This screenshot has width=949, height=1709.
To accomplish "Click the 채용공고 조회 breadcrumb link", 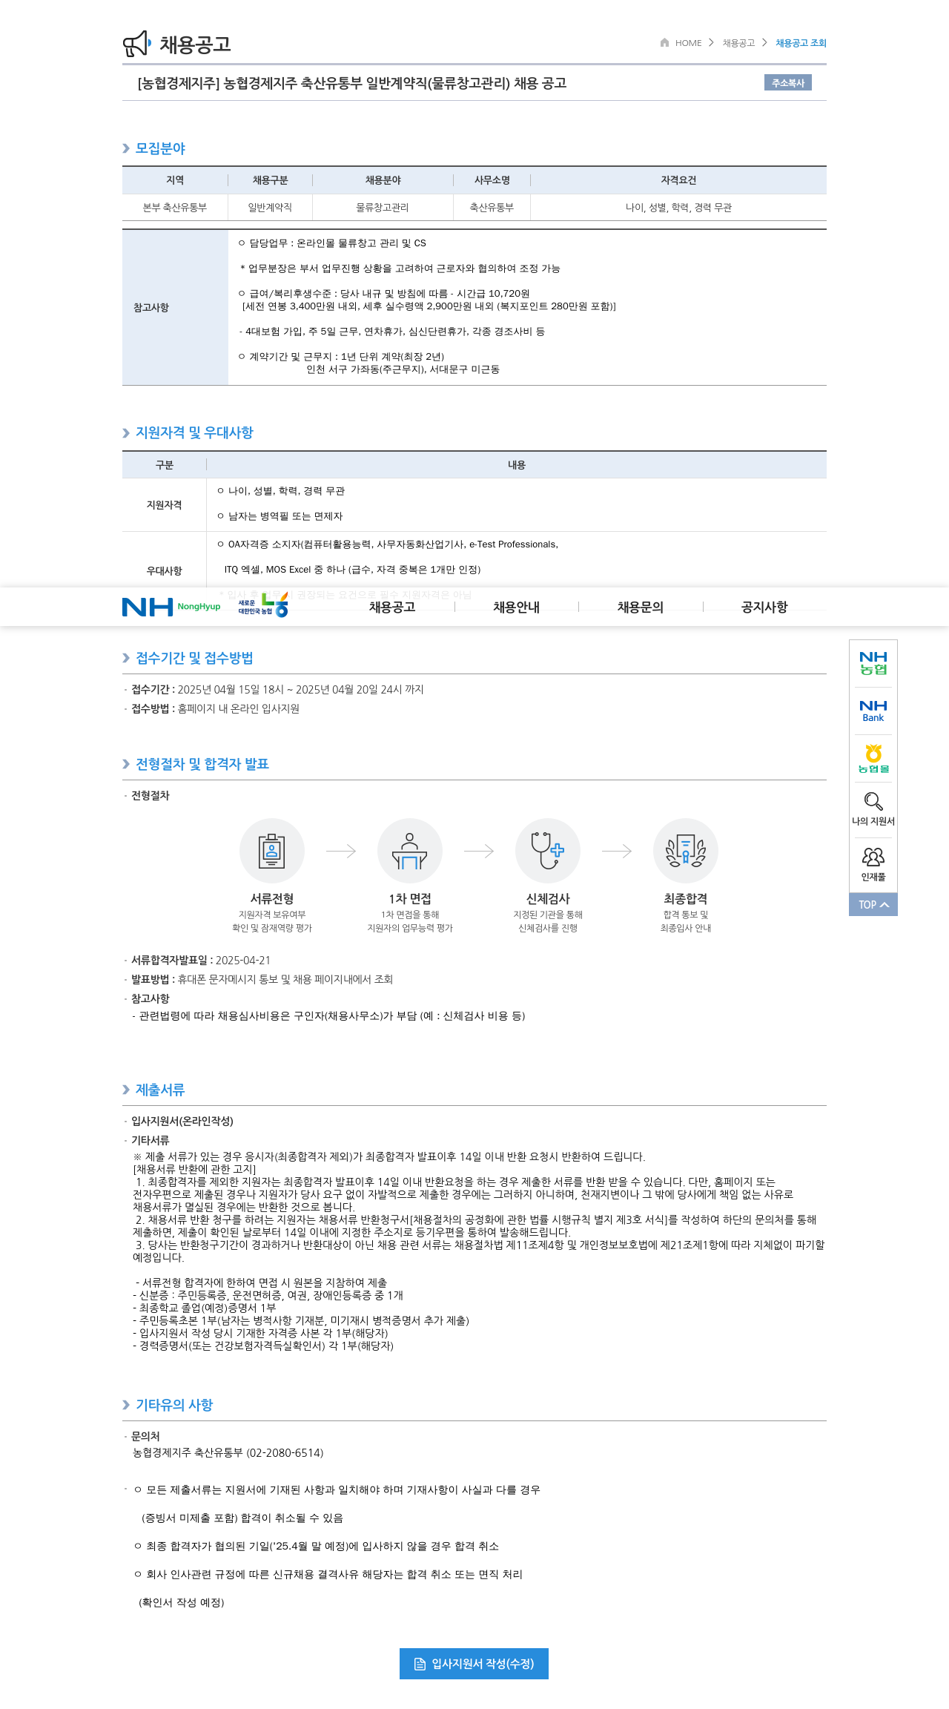I will [801, 43].
